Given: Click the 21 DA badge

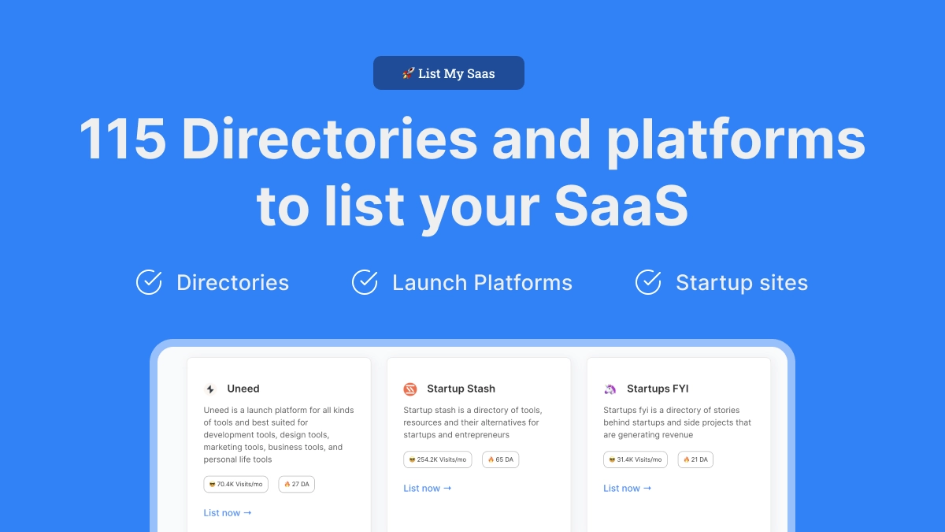Looking at the screenshot, I should click(695, 459).
